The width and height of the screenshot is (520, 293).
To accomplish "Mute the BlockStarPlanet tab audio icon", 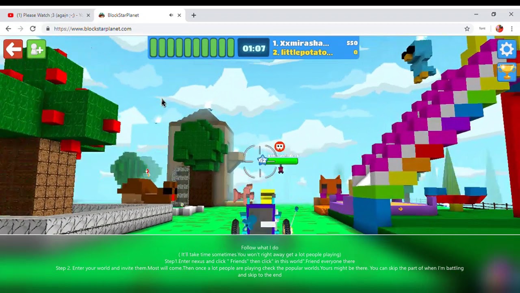I will coord(171,15).
